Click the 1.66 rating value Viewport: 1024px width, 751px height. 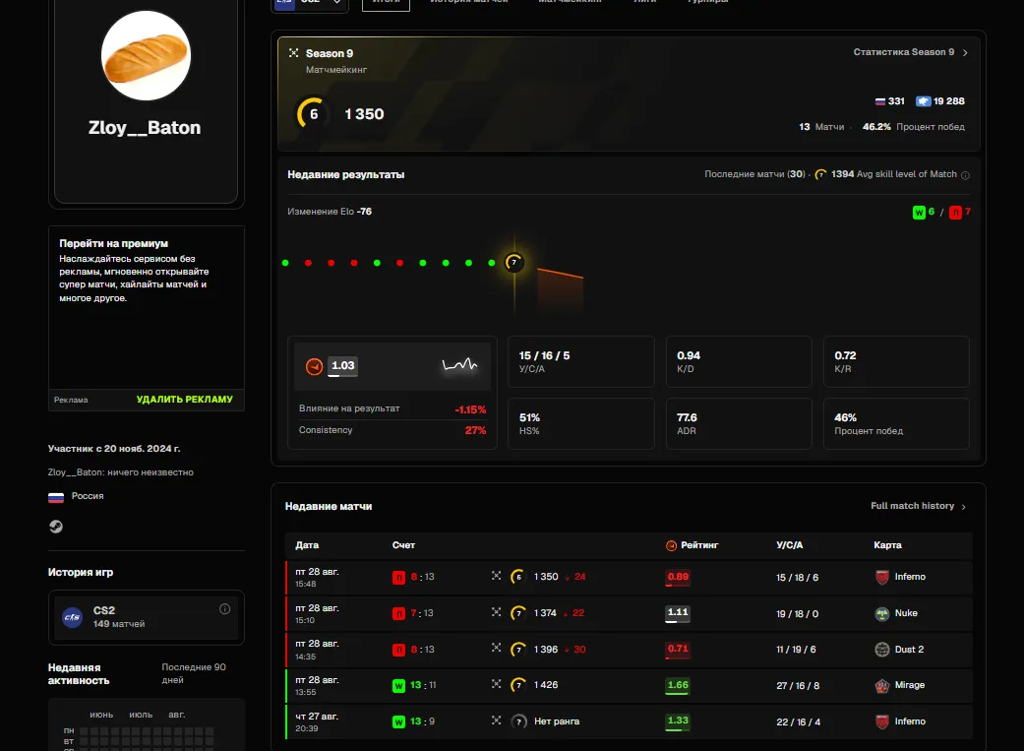(x=678, y=685)
